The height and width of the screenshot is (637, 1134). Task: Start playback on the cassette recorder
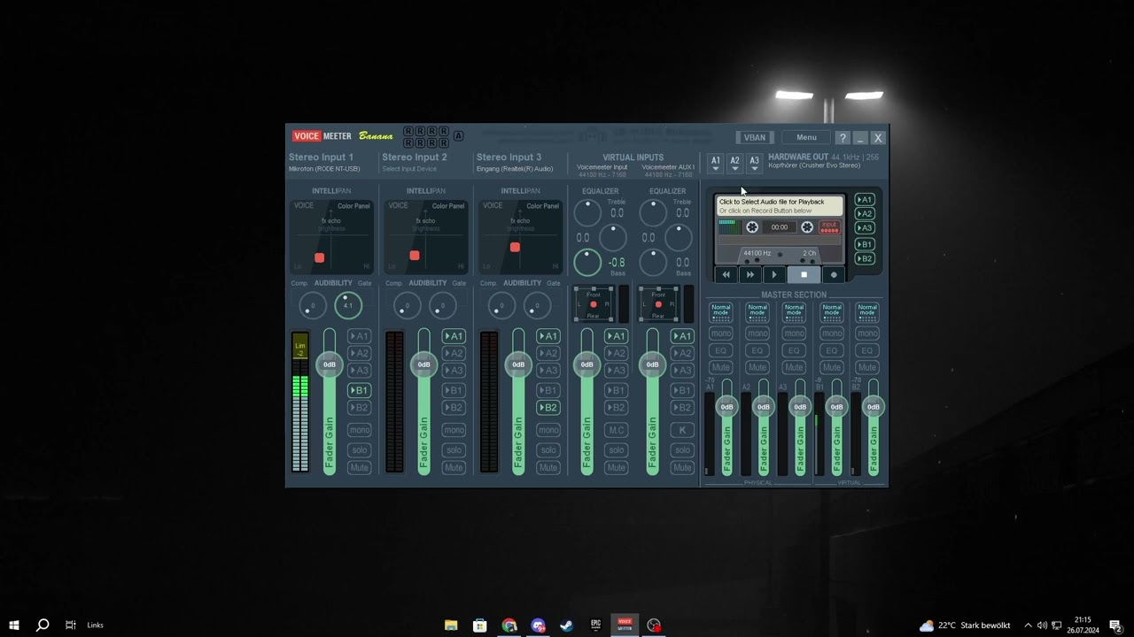point(774,275)
